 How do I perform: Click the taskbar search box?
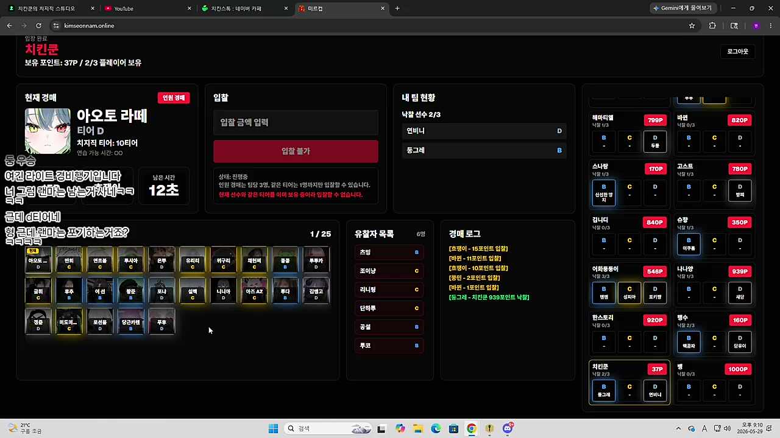click(328, 429)
